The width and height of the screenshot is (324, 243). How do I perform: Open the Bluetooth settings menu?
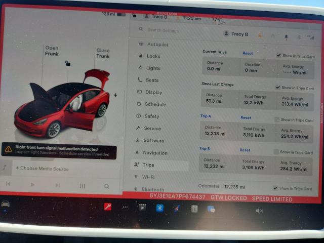pos(149,189)
